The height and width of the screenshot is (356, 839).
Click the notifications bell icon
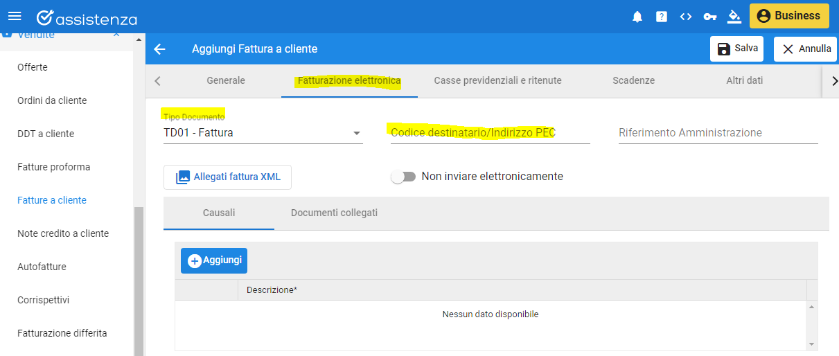coord(637,17)
